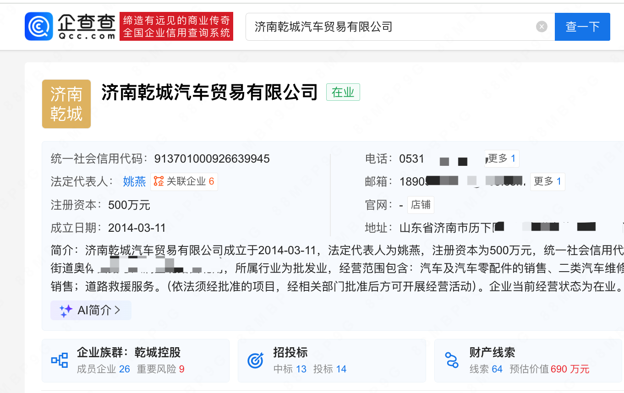Viewport: 624px width, 393px height.
Task: Open legal representative 姚燕 link
Action: coord(134,182)
